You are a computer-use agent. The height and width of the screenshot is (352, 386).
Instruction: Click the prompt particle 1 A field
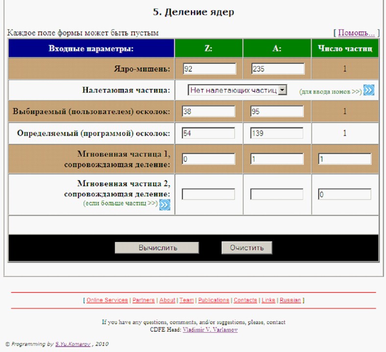(277, 159)
